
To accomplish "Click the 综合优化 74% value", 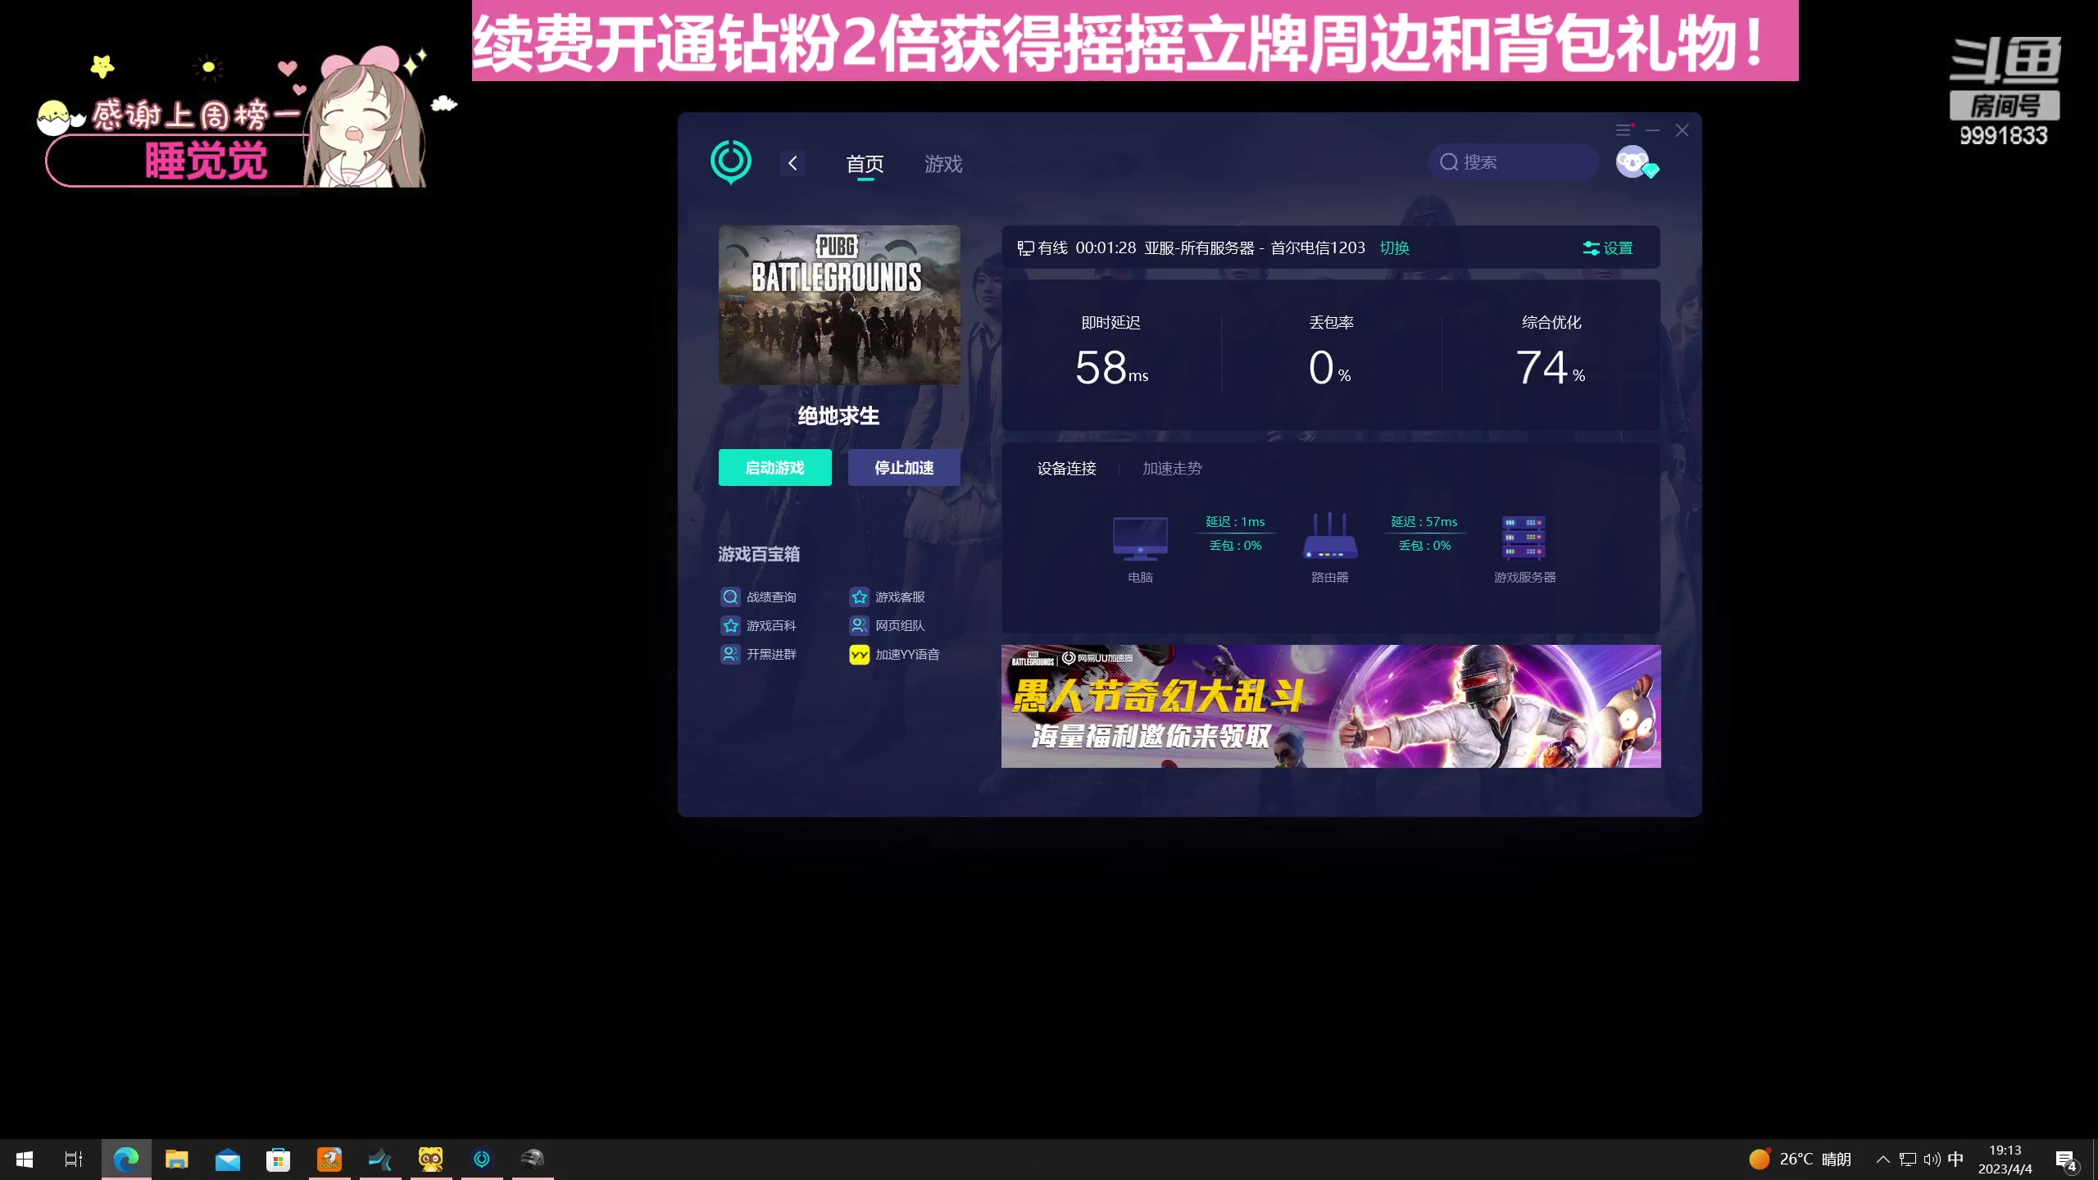I will (x=1551, y=368).
